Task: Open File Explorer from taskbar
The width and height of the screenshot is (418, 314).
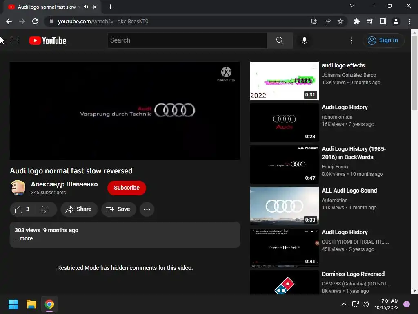Action: pyautogui.click(x=31, y=304)
